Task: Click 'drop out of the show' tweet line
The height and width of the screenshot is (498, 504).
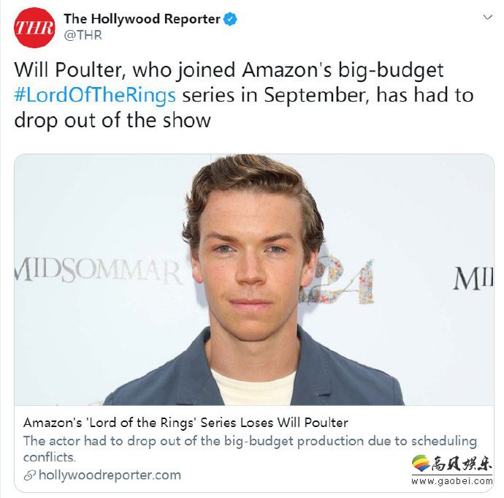Action: click(x=112, y=121)
